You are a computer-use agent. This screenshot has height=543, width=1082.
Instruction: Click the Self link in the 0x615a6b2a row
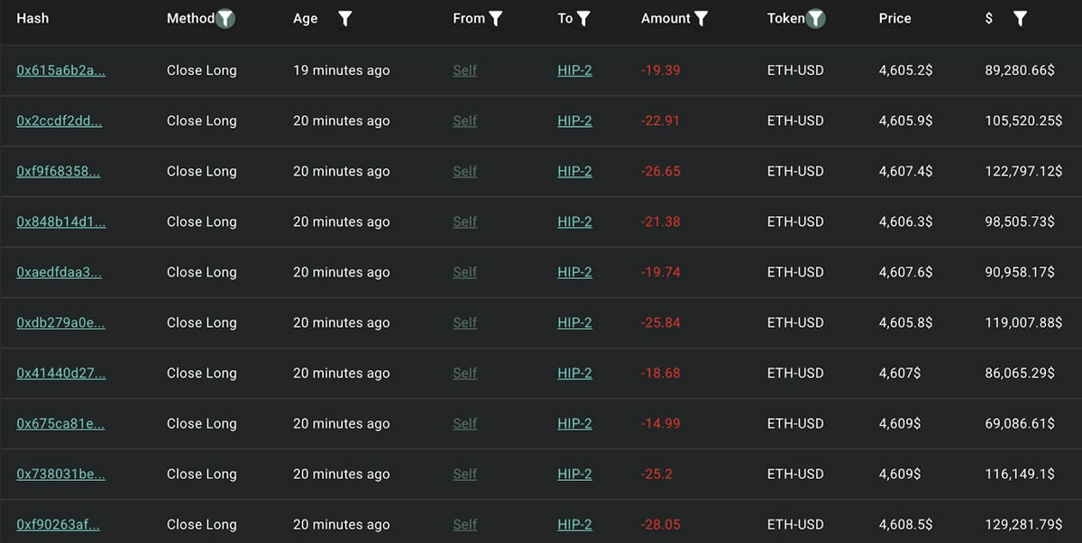(x=465, y=70)
